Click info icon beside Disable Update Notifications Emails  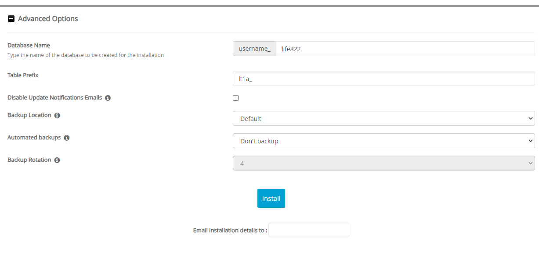pos(108,98)
